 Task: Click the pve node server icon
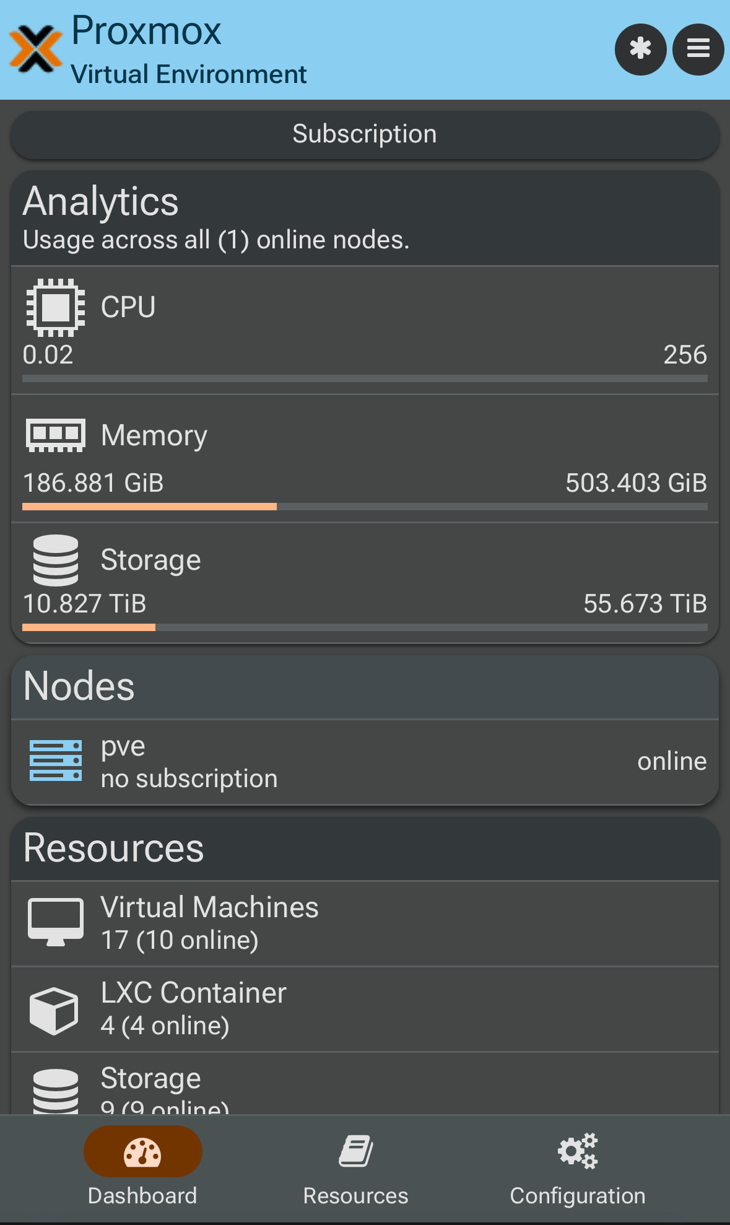coord(56,761)
